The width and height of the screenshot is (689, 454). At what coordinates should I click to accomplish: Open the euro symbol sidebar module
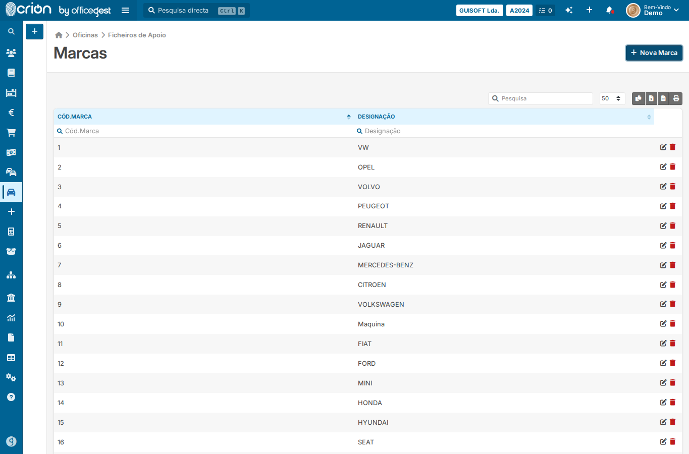pyautogui.click(x=11, y=112)
